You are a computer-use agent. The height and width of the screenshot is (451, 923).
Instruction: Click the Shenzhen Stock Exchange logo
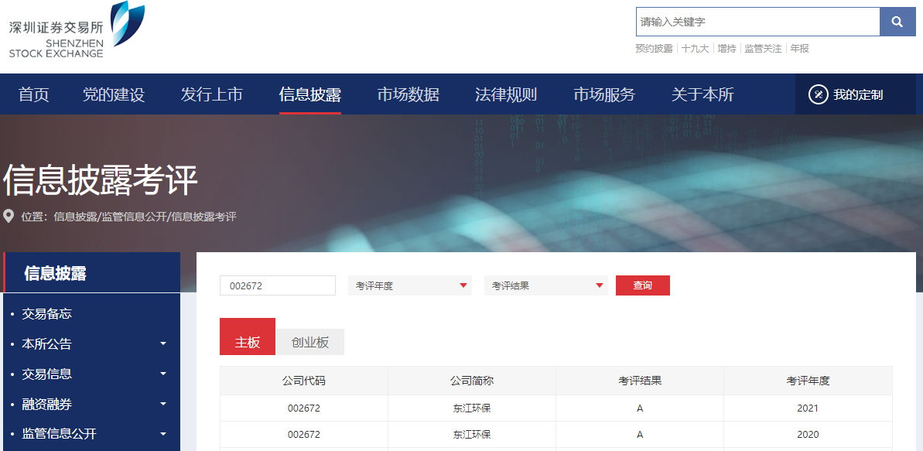(77, 29)
